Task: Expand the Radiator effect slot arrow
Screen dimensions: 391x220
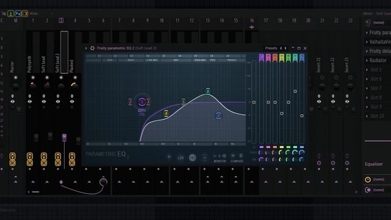Action: click(x=367, y=61)
